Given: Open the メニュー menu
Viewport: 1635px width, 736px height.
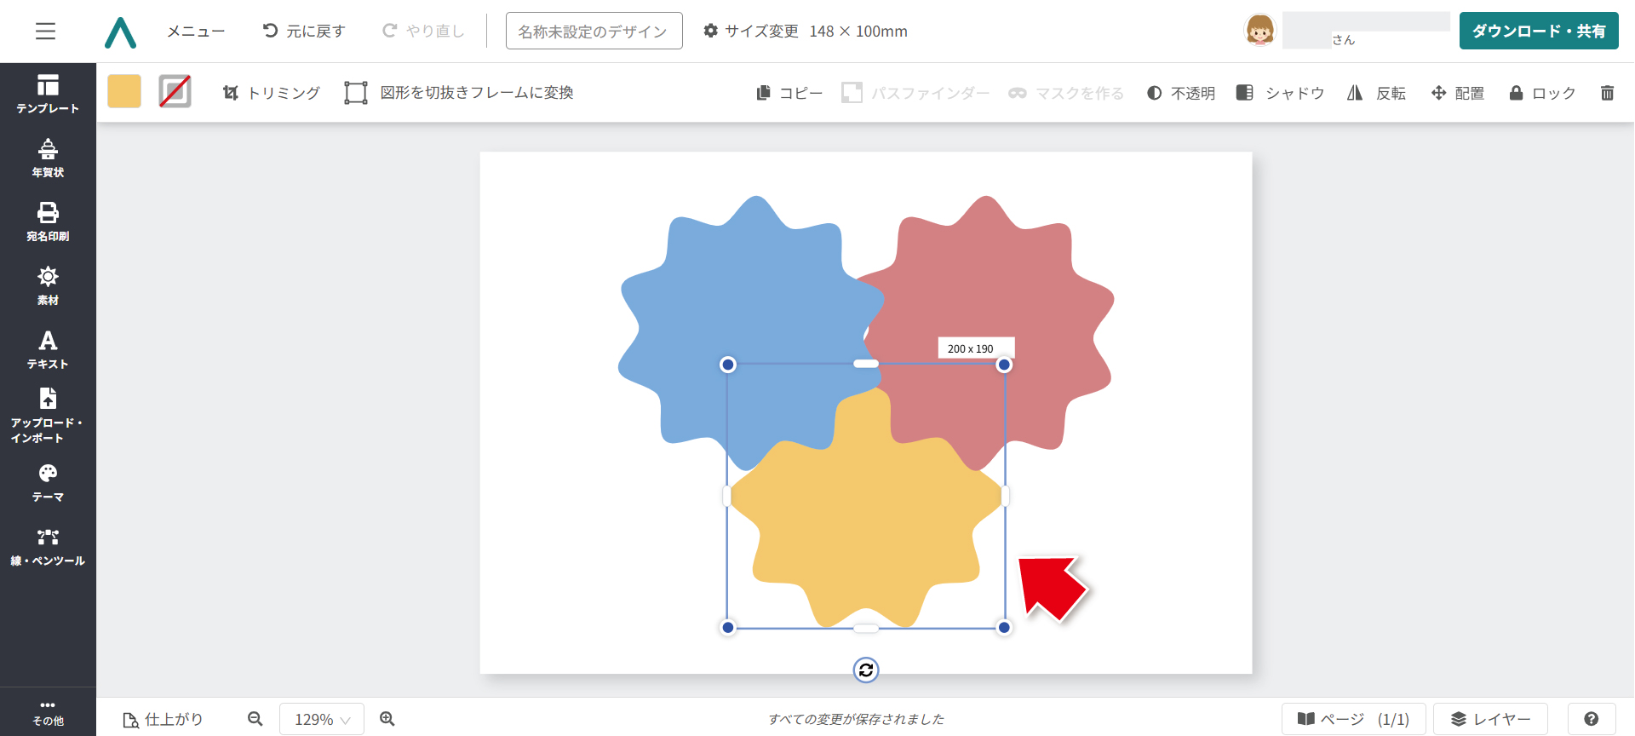Looking at the screenshot, I should (196, 32).
